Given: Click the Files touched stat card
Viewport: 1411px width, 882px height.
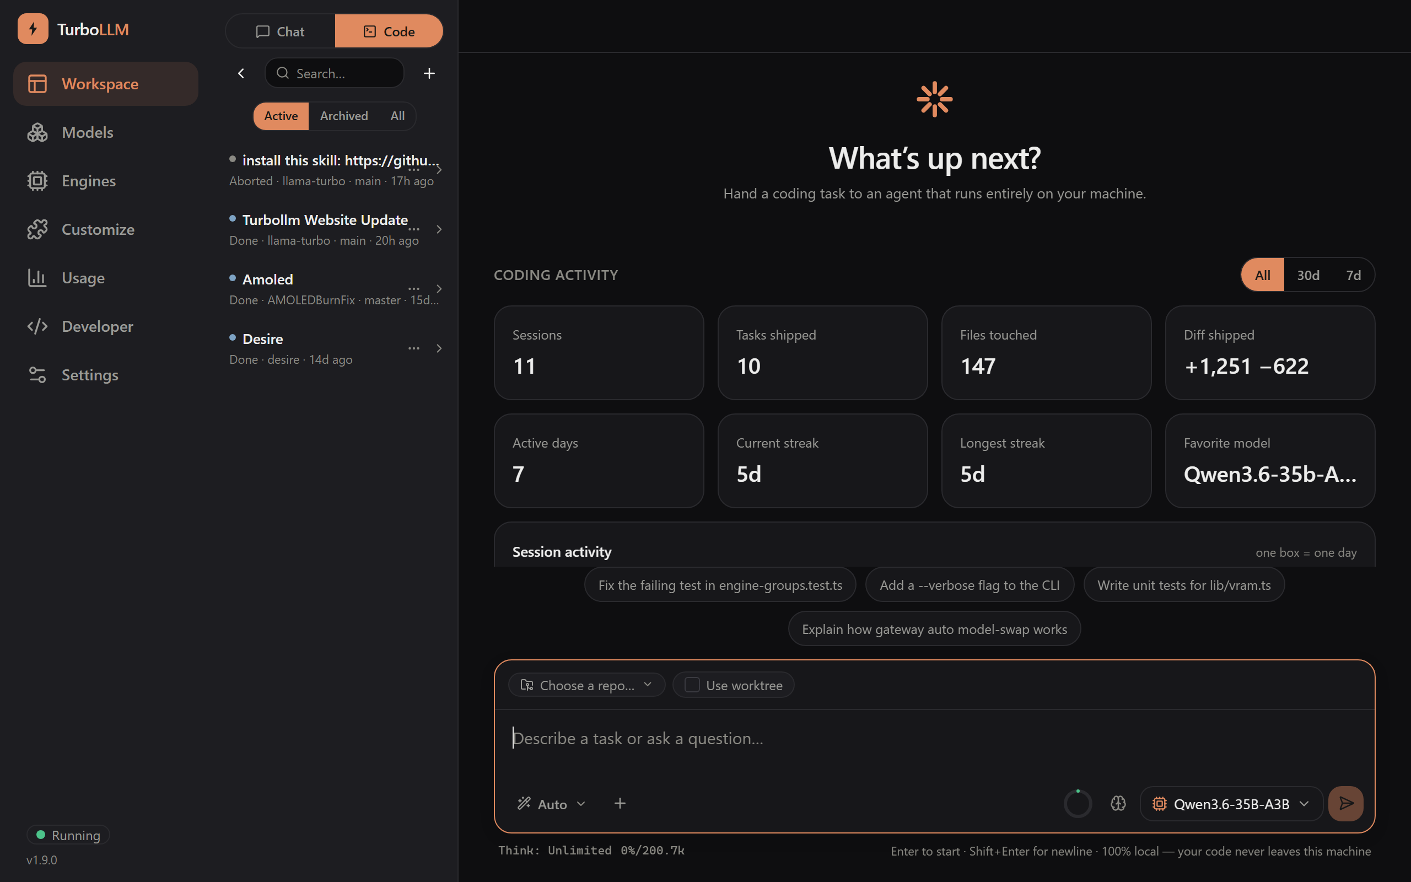Looking at the screenshot, I should (x=1047, y=352).
